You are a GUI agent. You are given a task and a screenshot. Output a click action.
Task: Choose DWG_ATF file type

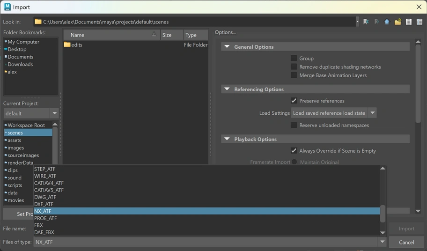(206, 197)
